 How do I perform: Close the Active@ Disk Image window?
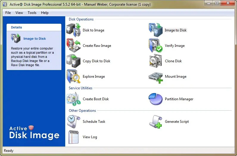[x=228, y=3]
